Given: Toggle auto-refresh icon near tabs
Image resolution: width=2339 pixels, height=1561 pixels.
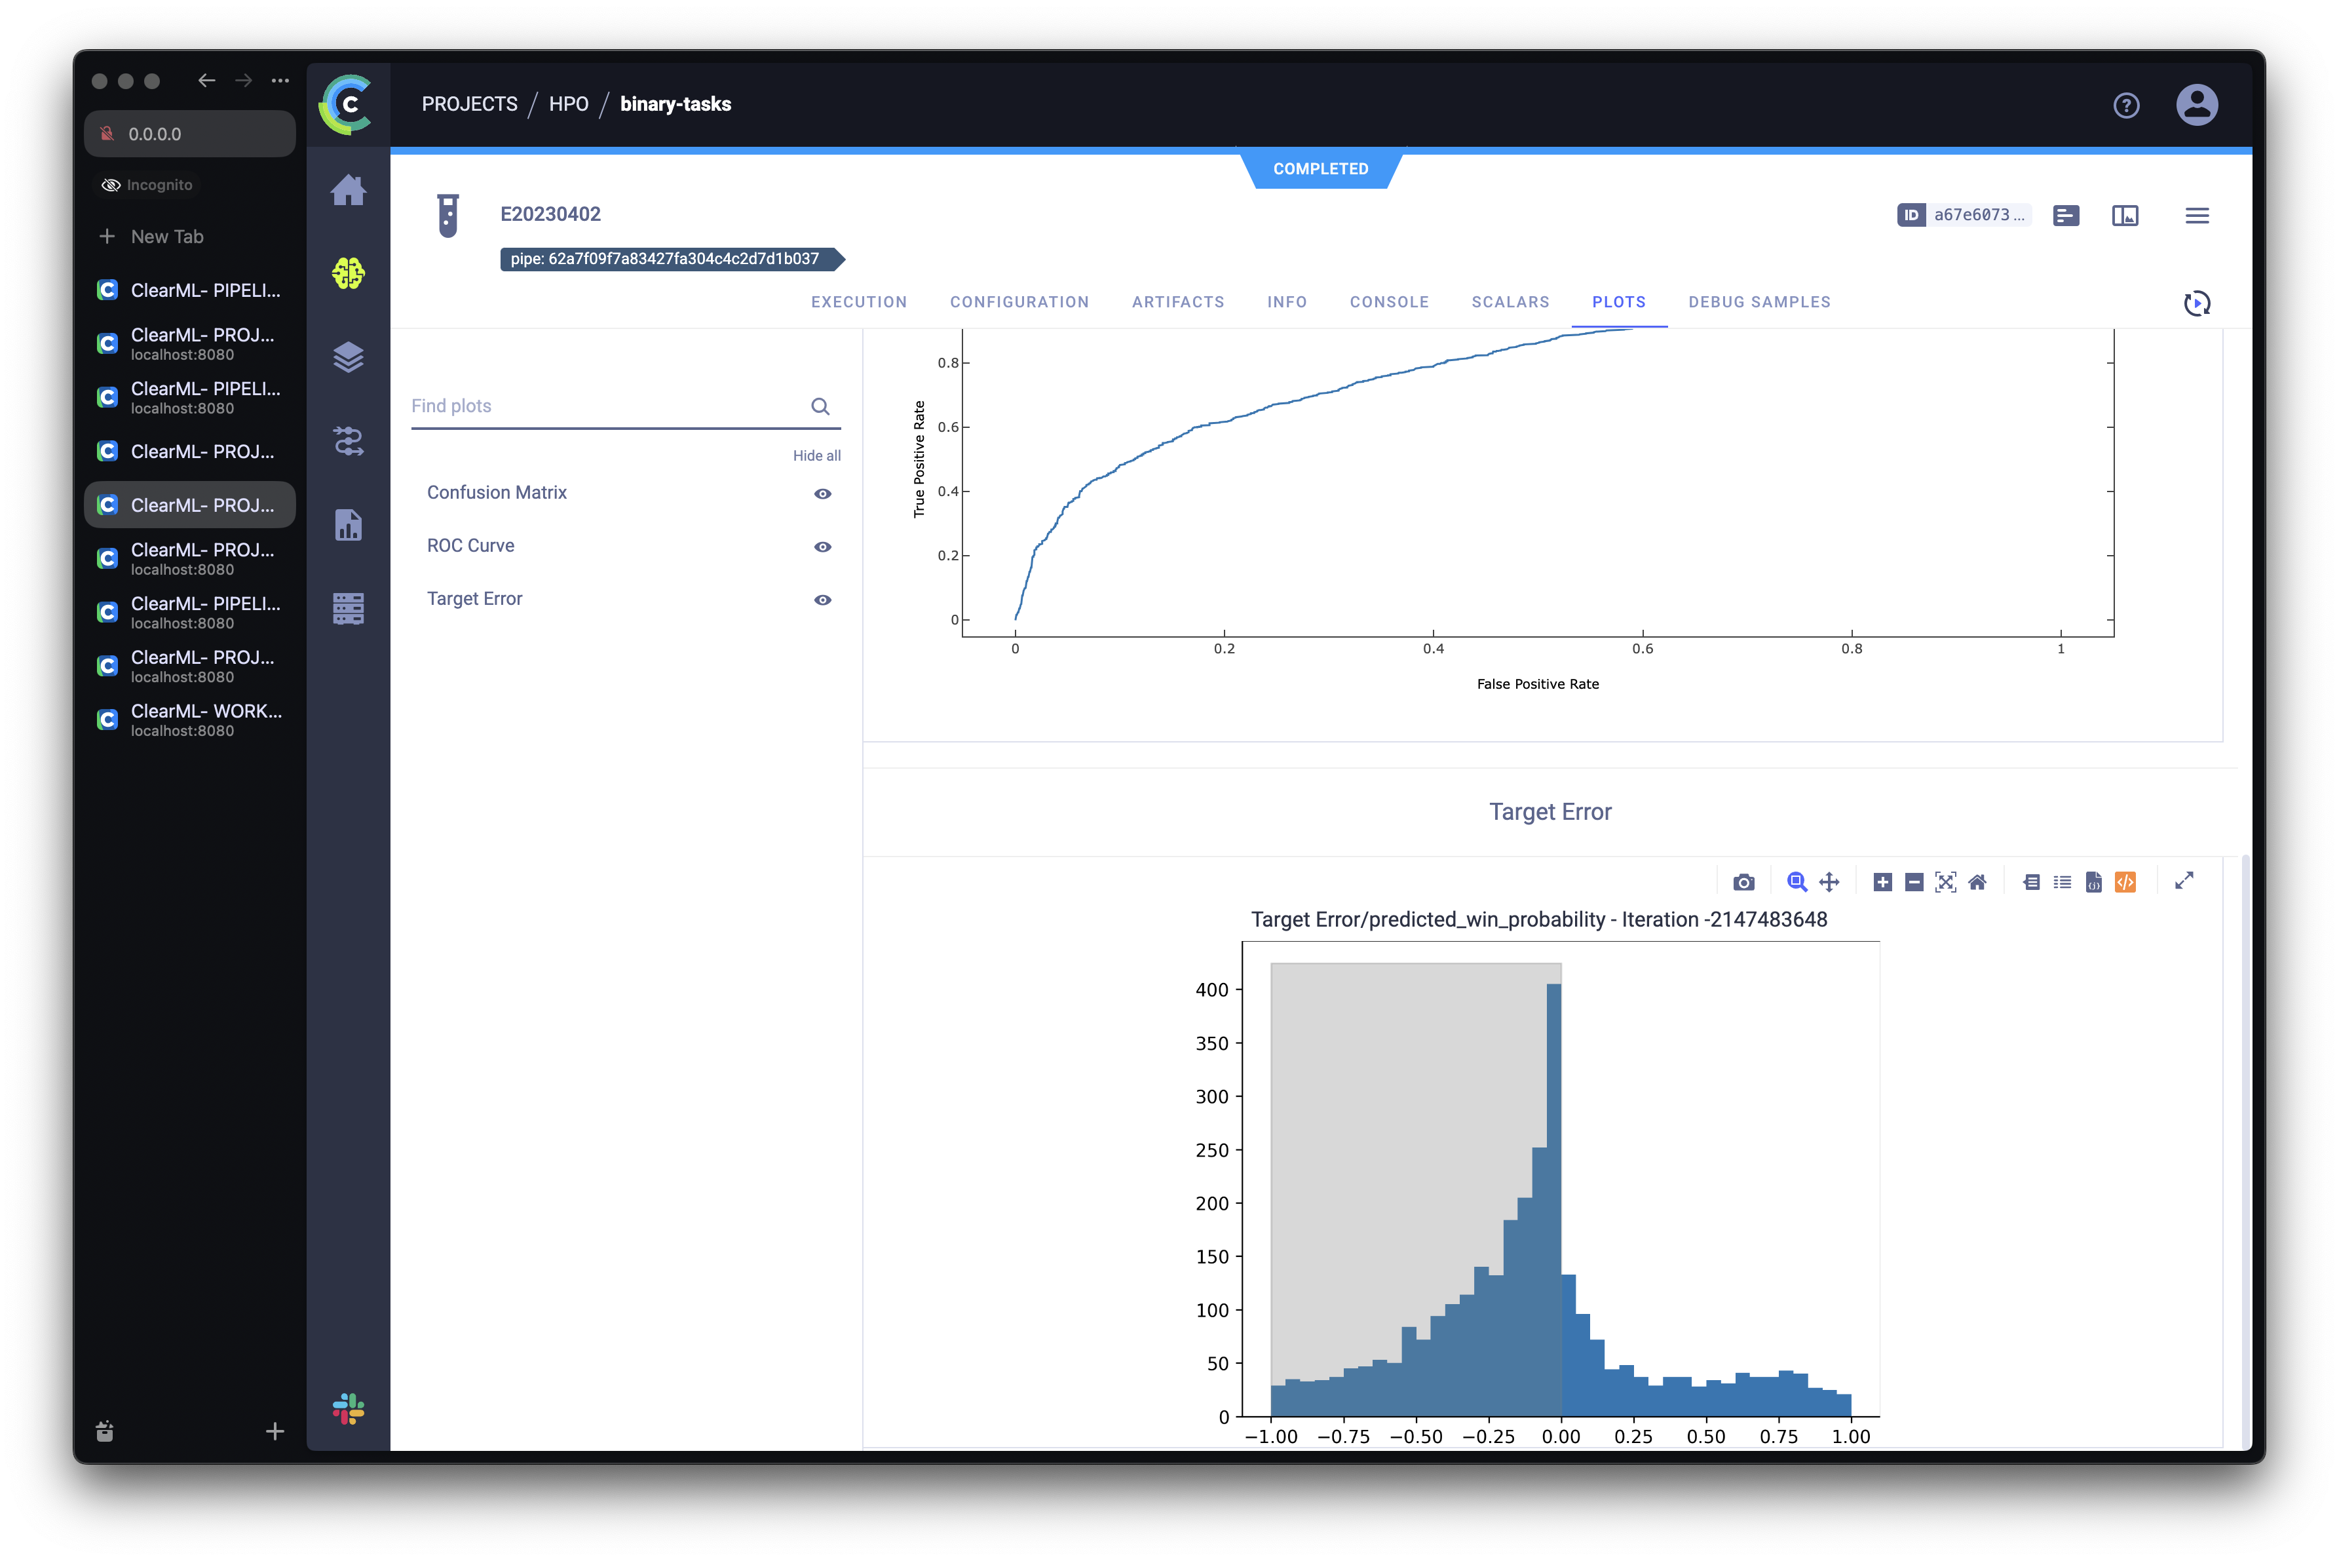Looking at the screenshot, I should point(2197,303).
